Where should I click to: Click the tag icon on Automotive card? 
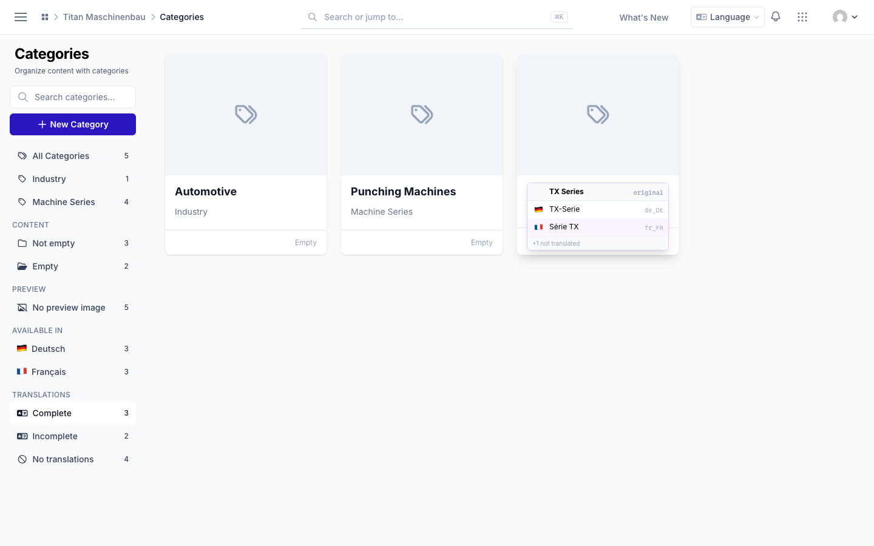pyautogui.click(x=246, y=114)
